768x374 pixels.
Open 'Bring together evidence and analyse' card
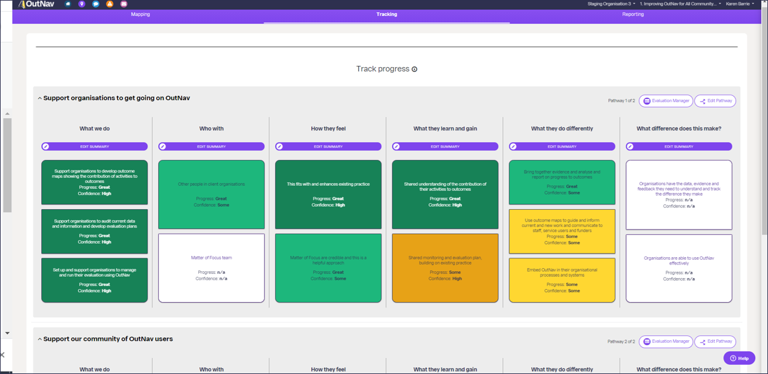click(x=562, y=182)
